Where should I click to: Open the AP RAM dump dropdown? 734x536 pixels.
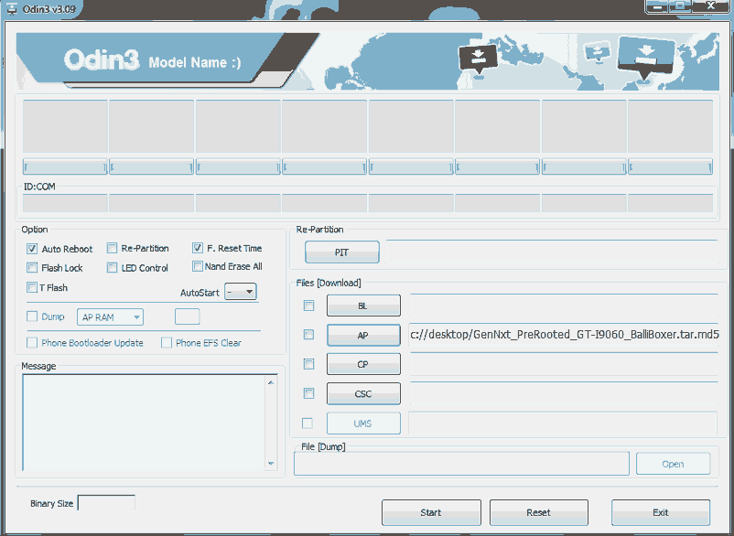click(x=111, y=317)
